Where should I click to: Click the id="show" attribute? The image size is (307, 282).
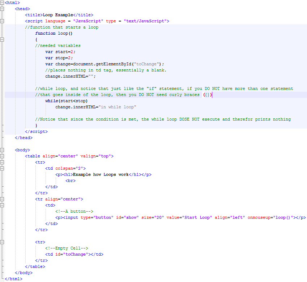127,217
